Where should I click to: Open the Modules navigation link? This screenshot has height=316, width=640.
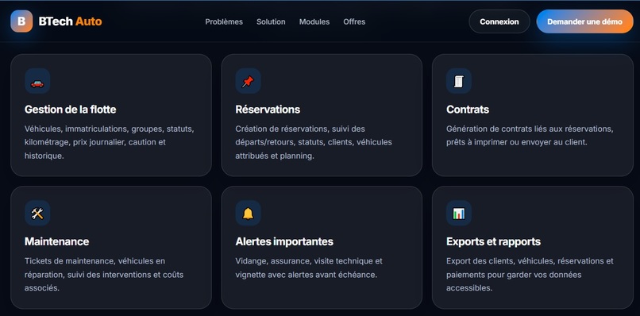(x=314, y=21)
